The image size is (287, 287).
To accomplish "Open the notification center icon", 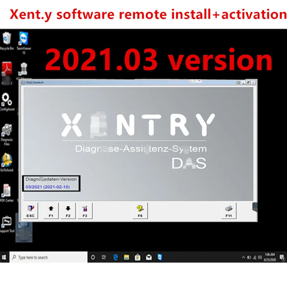I will 282,258.
